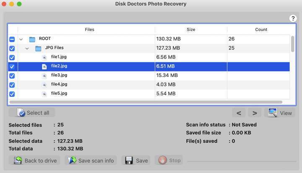Uncheck the file3.jpg checkbox
Viewport: 302px width, 173px height.
click(12, 76)
